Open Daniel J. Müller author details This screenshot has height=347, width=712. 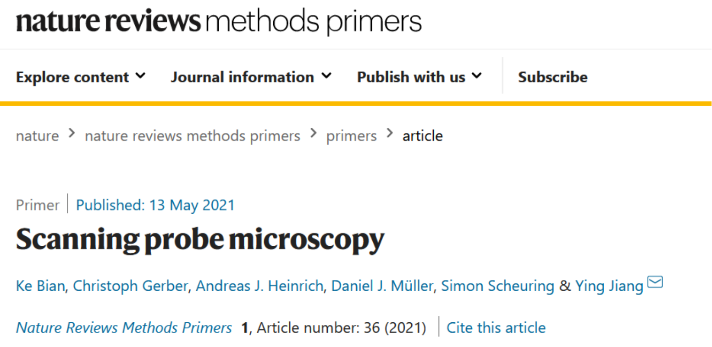(382, 286)
